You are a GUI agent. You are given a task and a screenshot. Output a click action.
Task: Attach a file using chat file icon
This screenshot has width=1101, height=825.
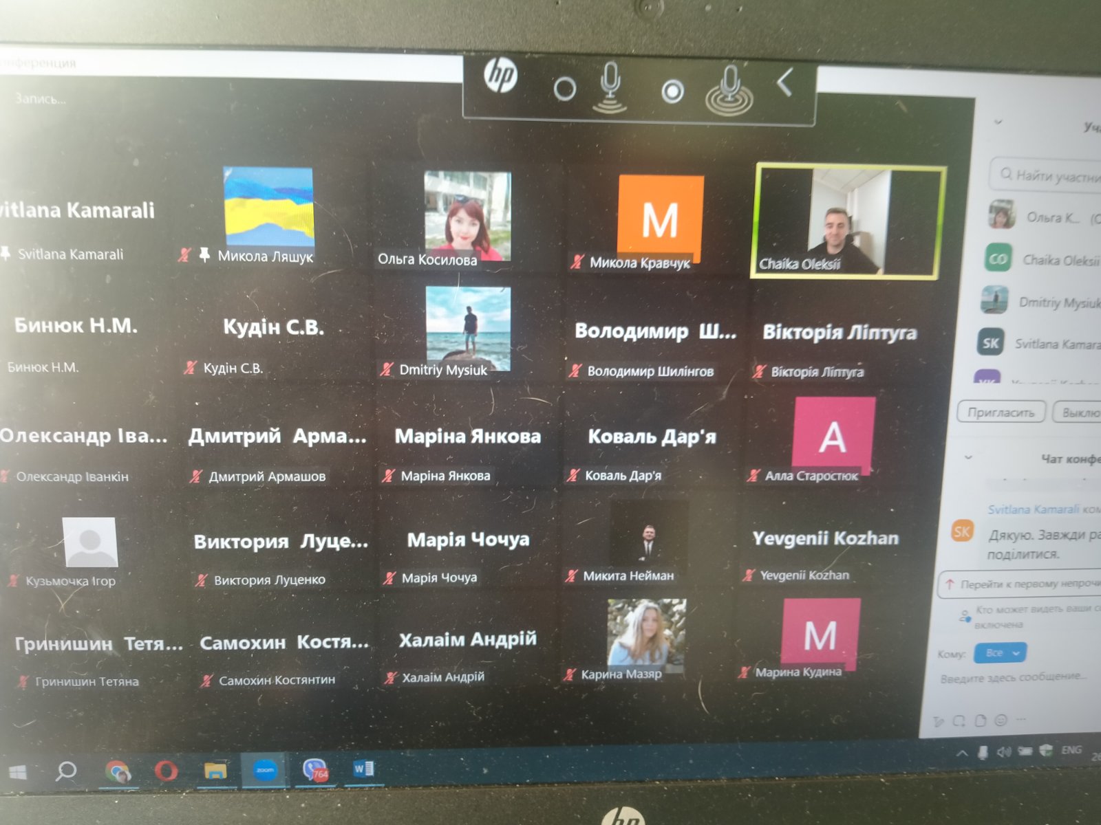click(x=981, y=720)
